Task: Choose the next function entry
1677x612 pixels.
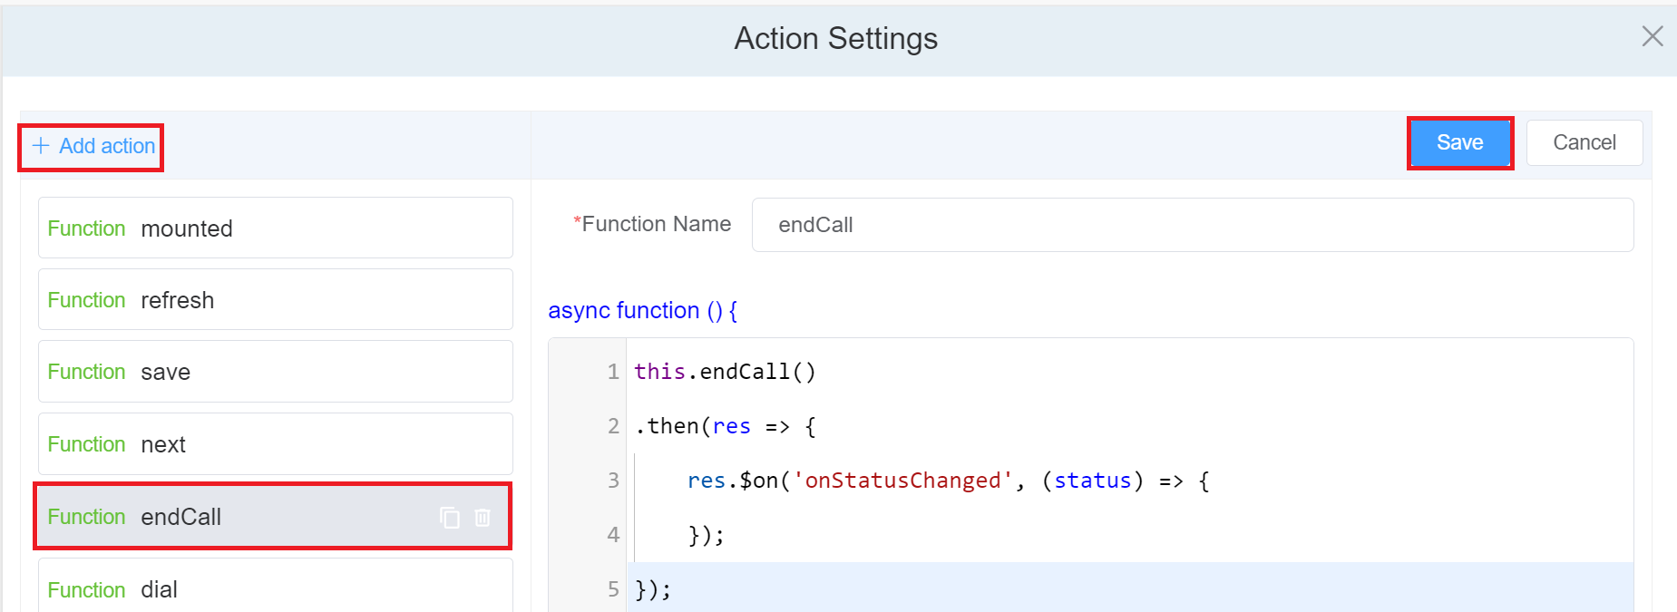Action: 275,444
